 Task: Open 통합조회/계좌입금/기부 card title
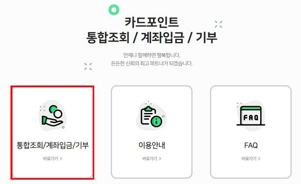53,145
